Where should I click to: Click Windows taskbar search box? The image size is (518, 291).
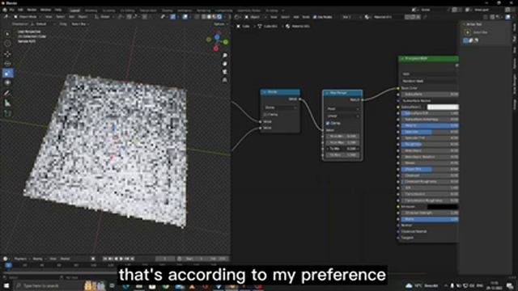click(x=48, y=285)
